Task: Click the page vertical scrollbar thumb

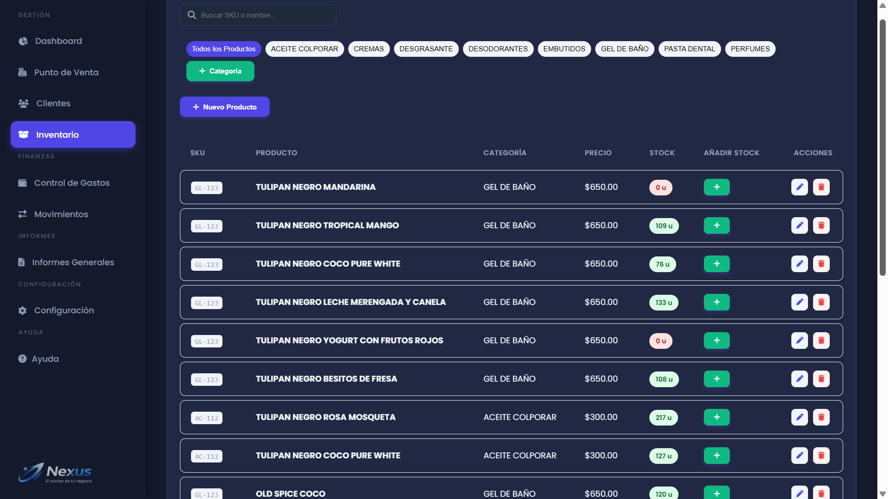Action: 882,148
